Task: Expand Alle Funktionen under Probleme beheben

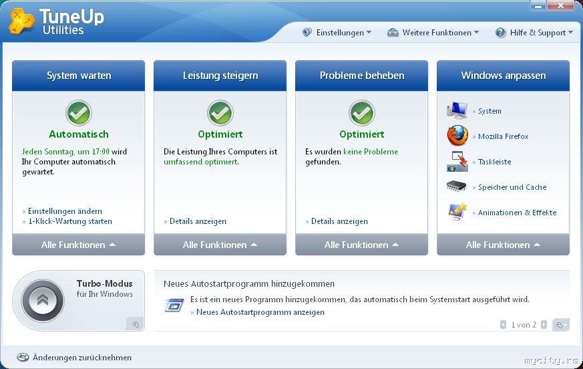Action: [362, 245]
